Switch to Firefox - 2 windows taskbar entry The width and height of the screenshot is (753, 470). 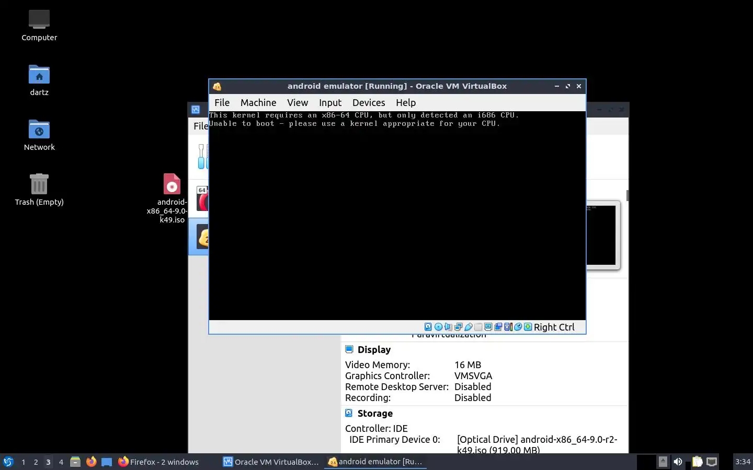pos(158,462)
